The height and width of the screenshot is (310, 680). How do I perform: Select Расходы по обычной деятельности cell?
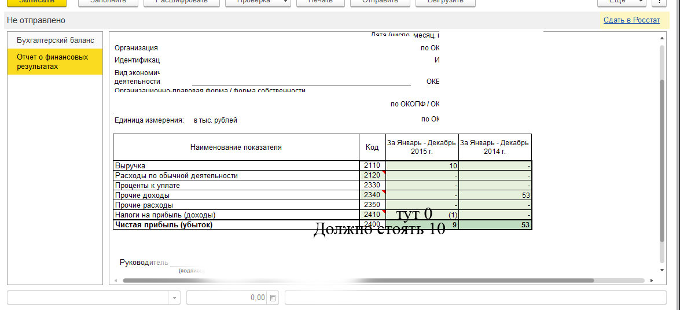point(236,176)
